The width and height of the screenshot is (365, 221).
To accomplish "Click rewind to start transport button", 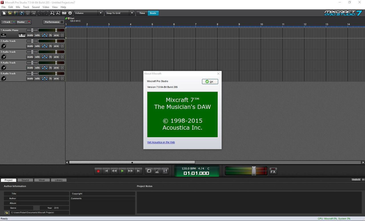I will [106, 171].
